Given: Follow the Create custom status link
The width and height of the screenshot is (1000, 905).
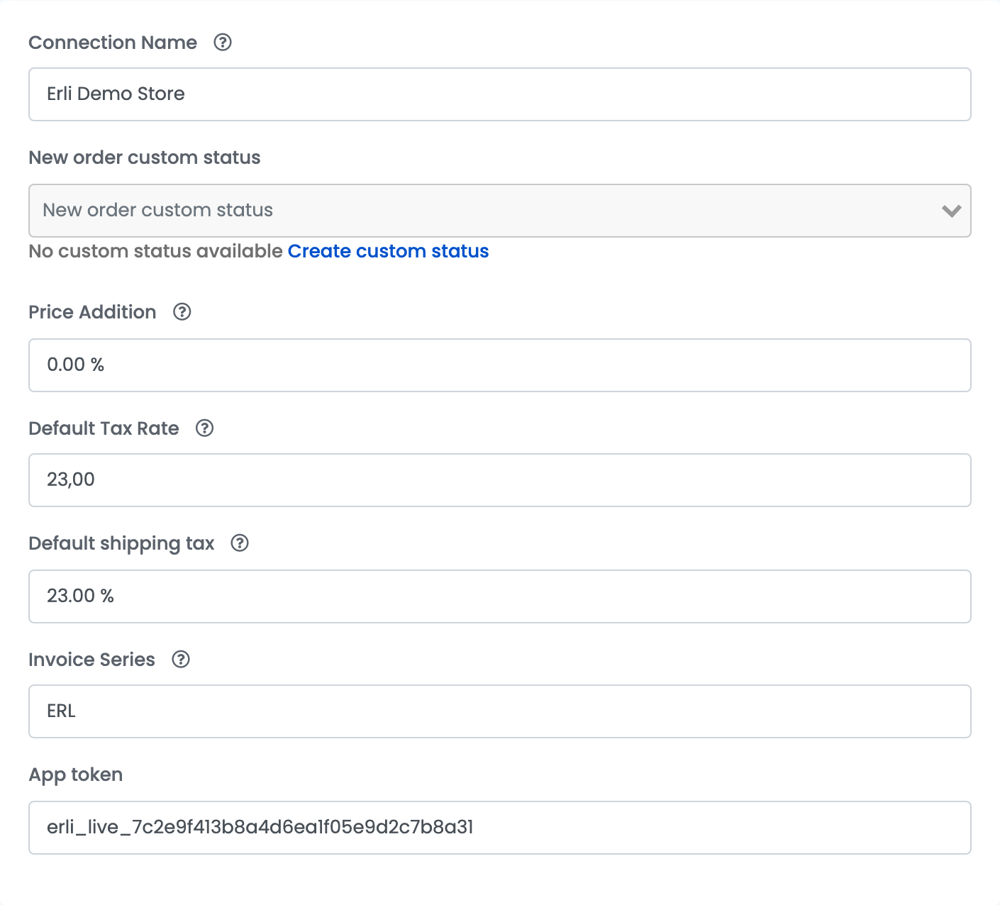Looking at the screenshot, I should (388, 251).
